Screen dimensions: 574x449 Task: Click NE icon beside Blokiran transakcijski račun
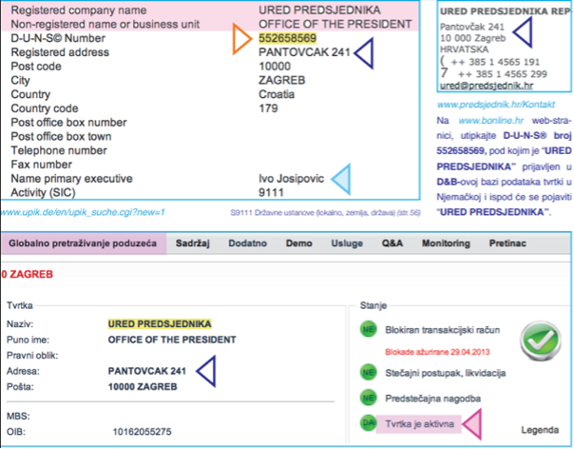(369, 329)
